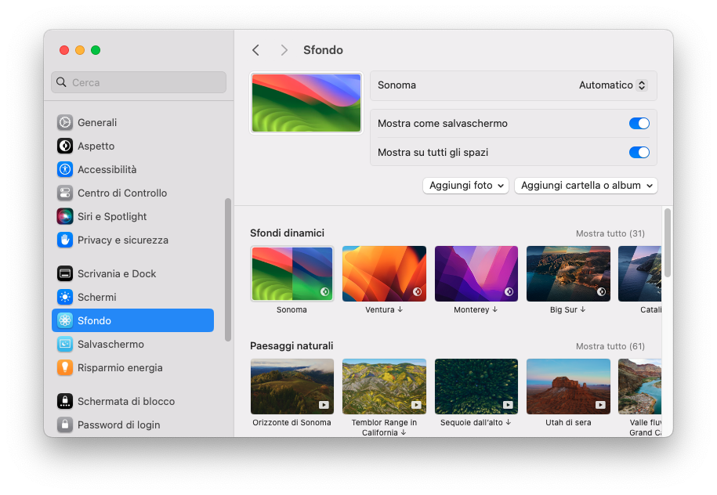Click Mostra tutto (31) for Sfondi dinamici
This screenshot has height=495, width=717.
pyautogui.click(x=610, y=233)
